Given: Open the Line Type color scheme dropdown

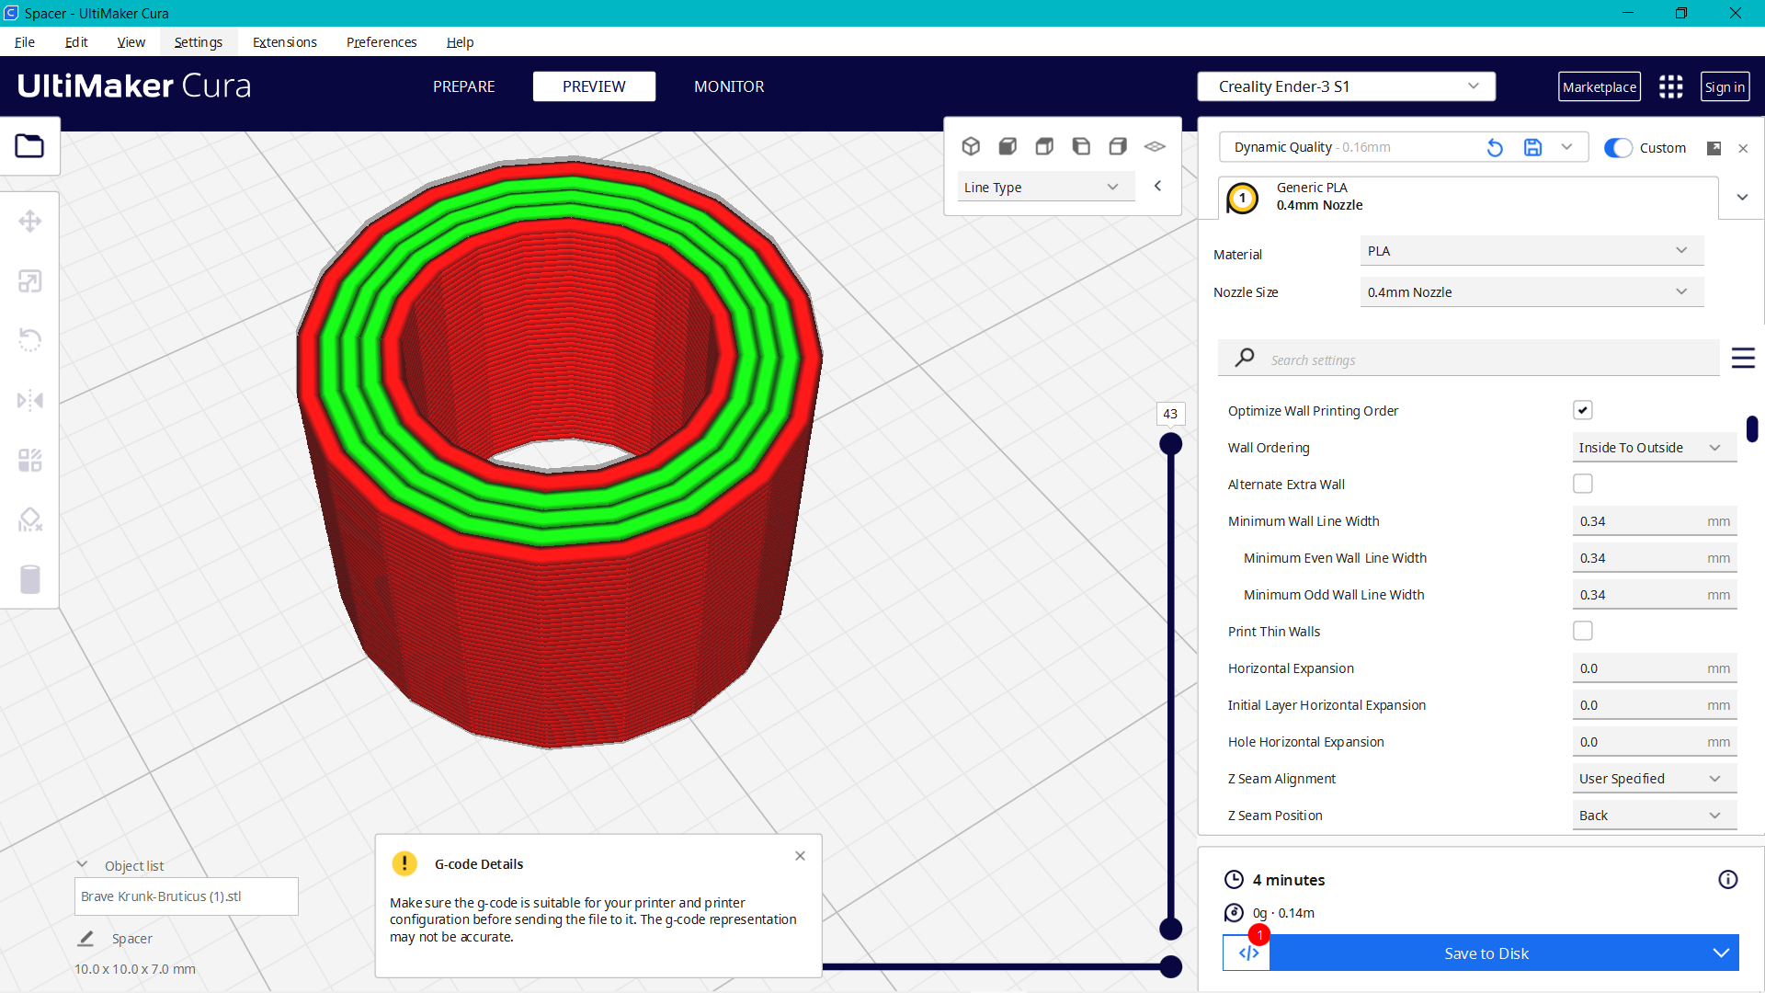Looking at the screenshot, I should coord(1045,186).
